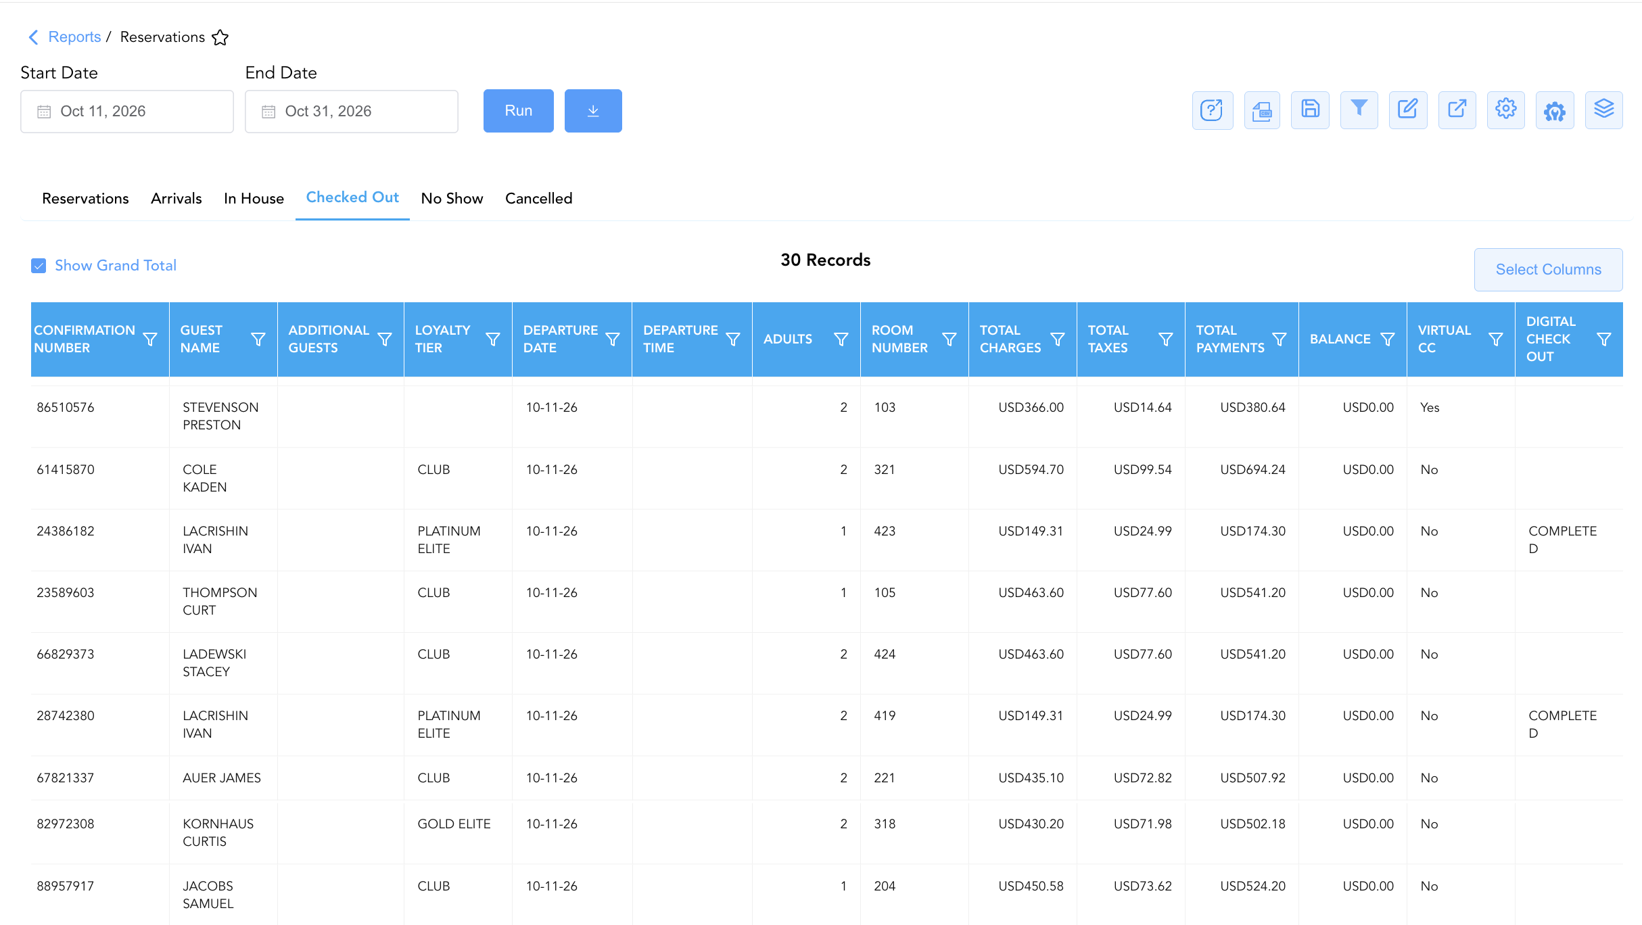The image size is (1642, 925).
Task: Filter the Virtual CC column
Action: (1496, 339)
